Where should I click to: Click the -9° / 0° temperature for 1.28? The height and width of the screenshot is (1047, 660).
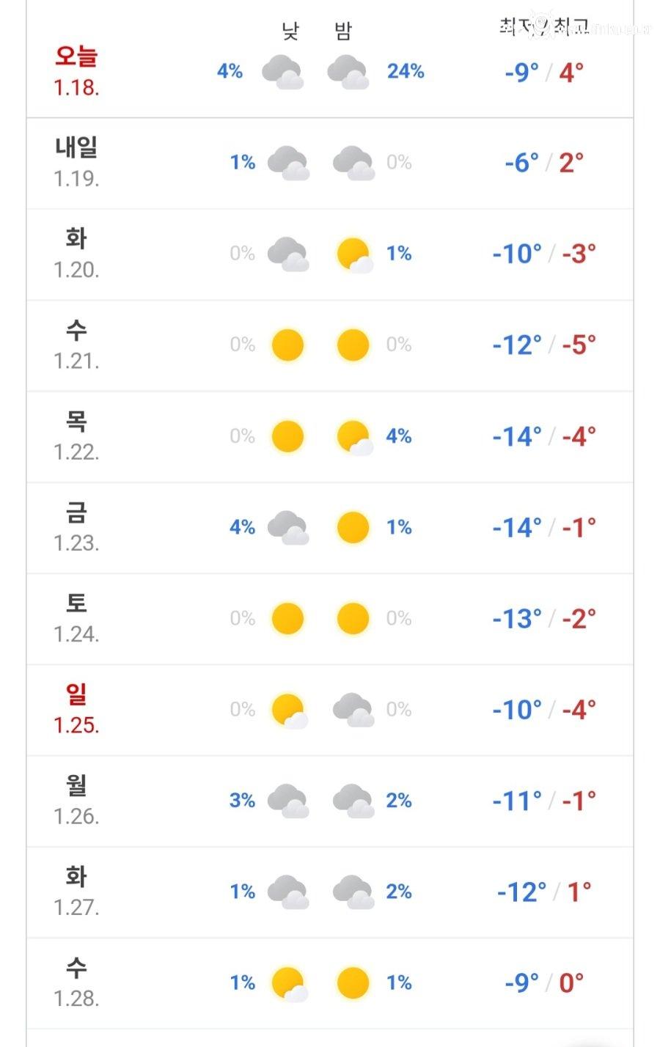pos(543,982)
